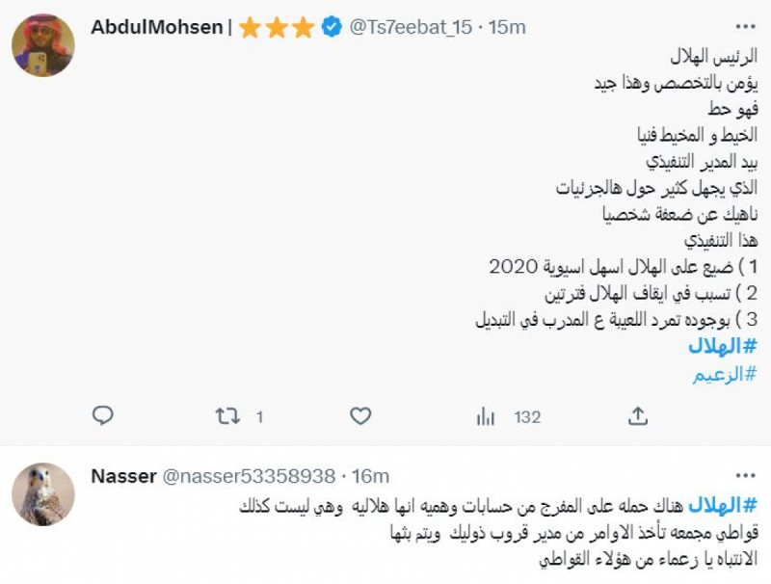Open the reply icon on AbdulMohsen's tweet

[x=100, y=413]
